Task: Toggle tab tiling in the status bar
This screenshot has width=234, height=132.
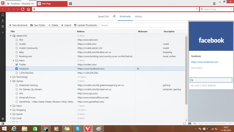Action: [x=185, y=123]
